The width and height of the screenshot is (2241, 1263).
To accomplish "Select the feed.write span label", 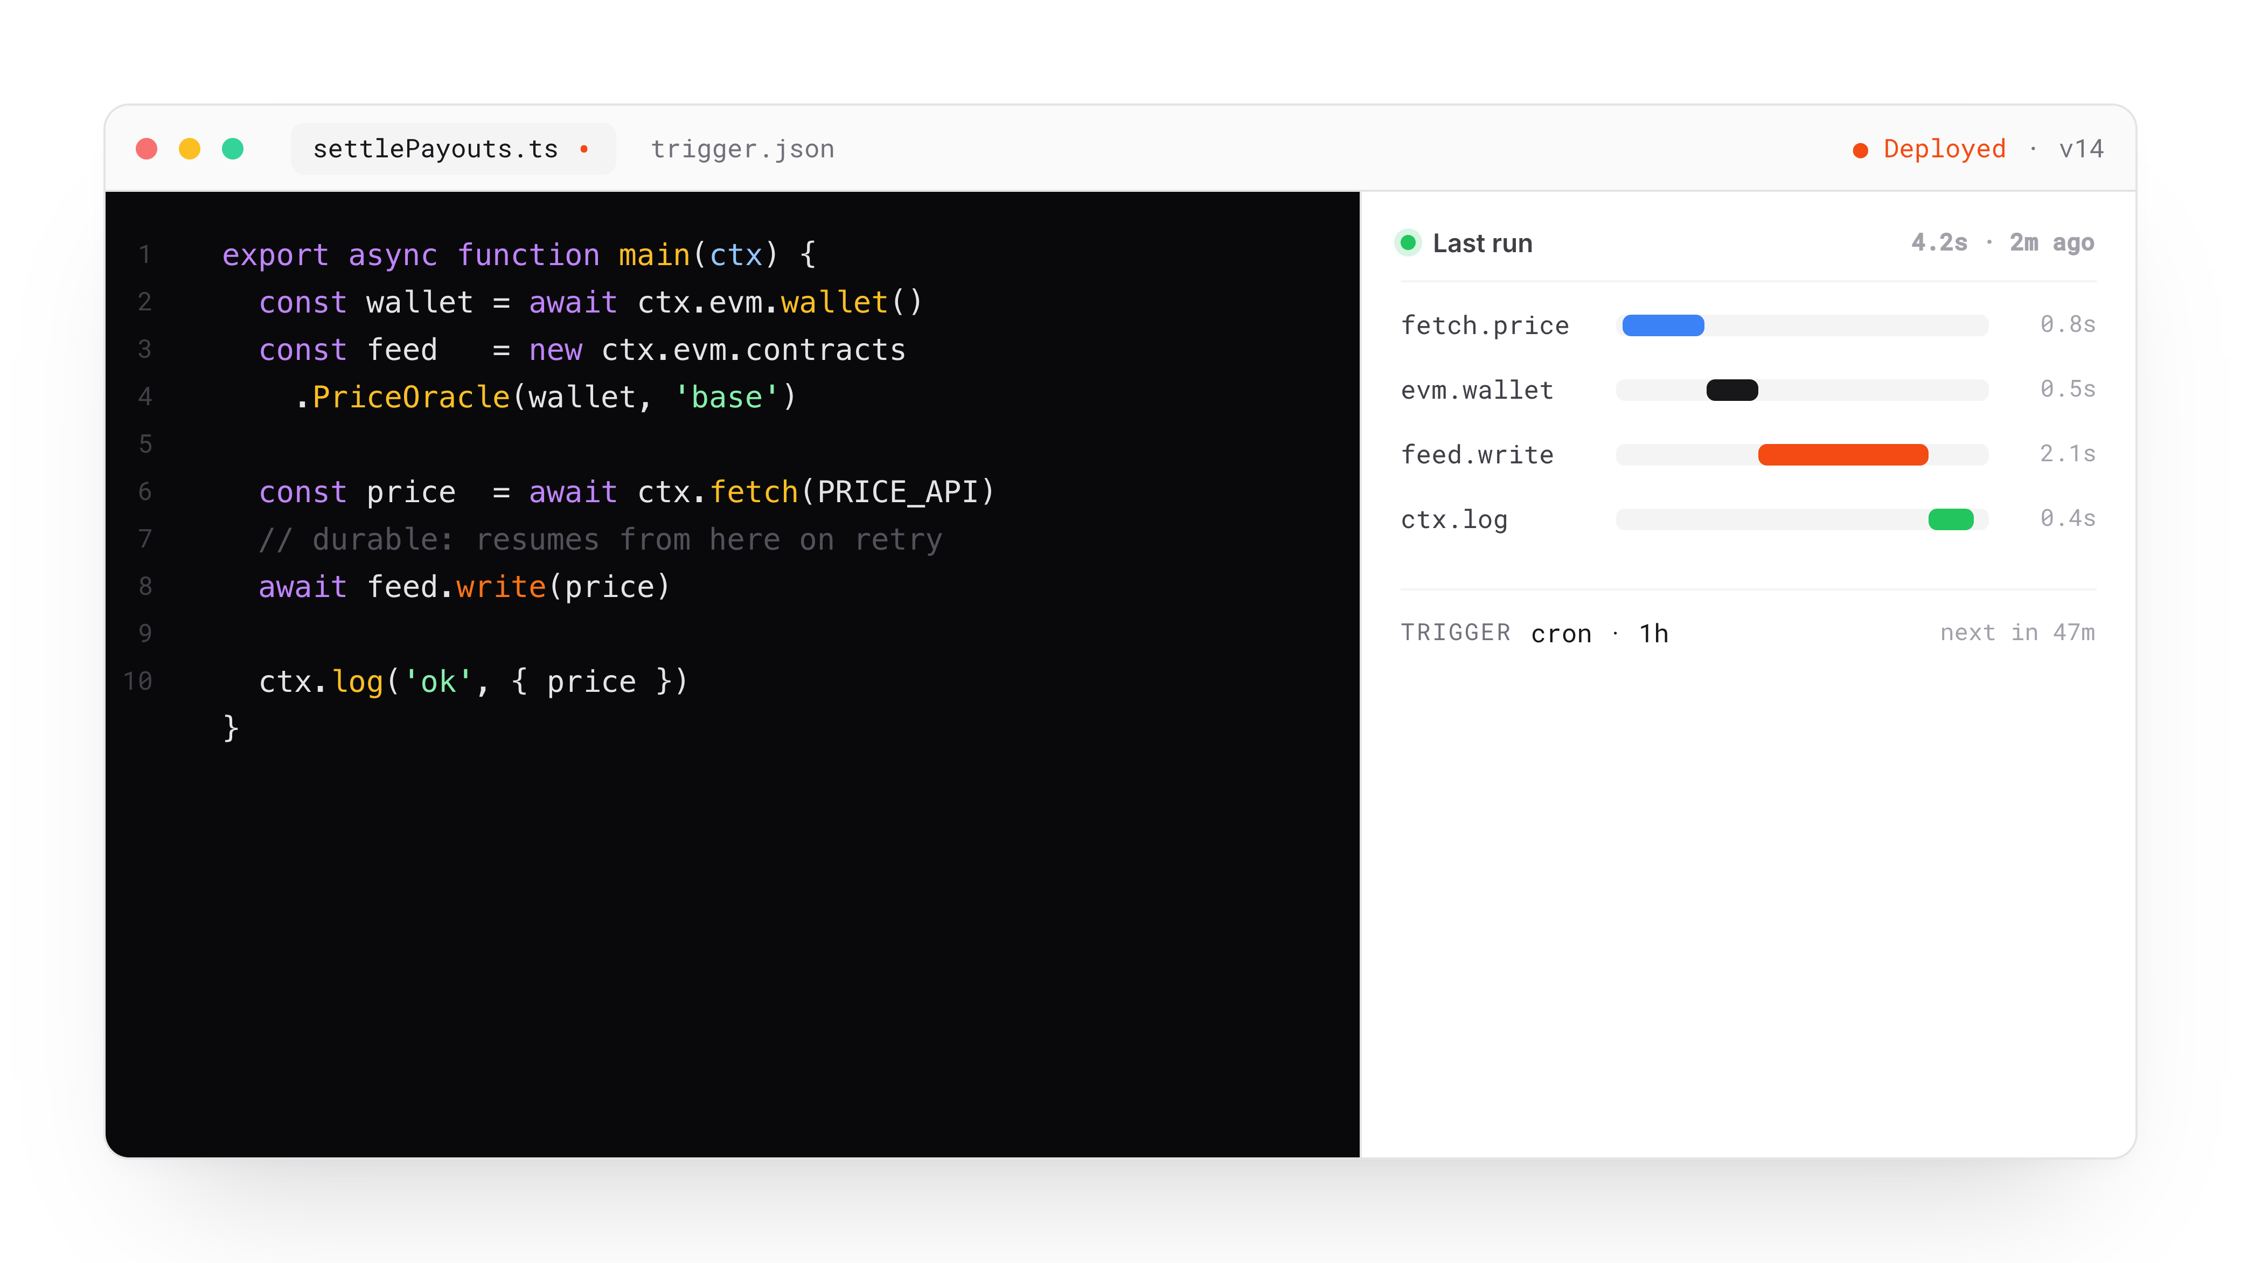I will (x=1476, y=454).
